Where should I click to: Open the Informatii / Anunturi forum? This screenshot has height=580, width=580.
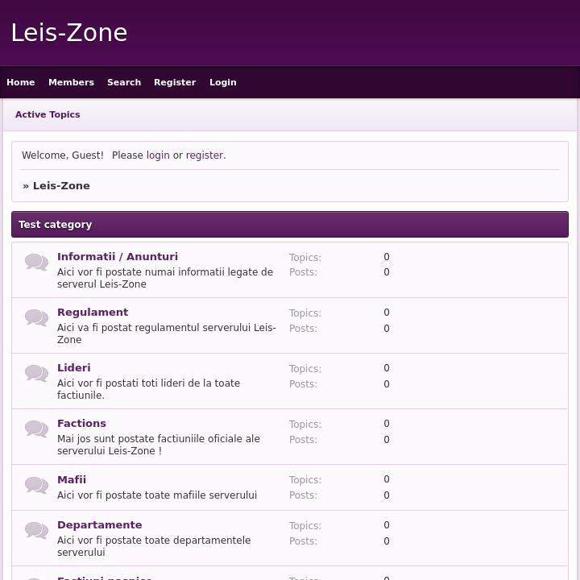pyautogui.click(x=118, y=257)
